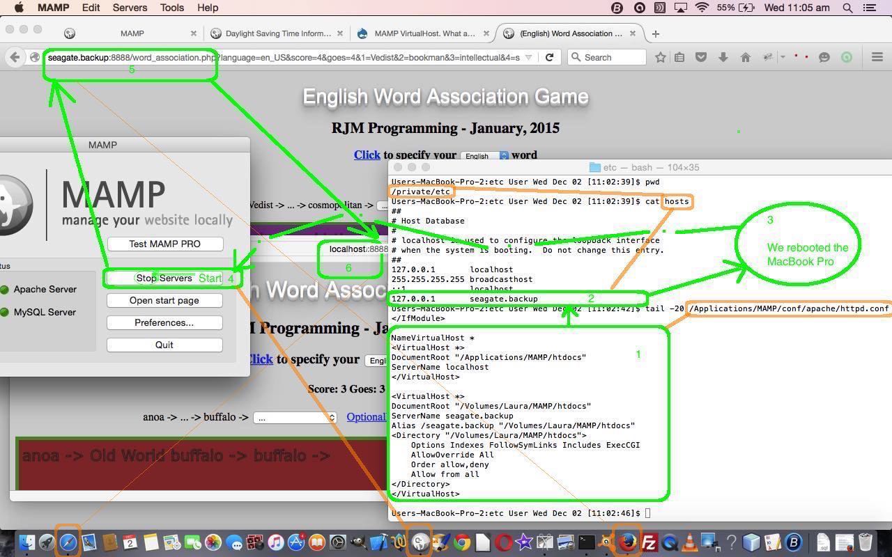Click the Wed 11:05 am clock
Viewport: 892px width, 557px height.
(x=797, y=8)
